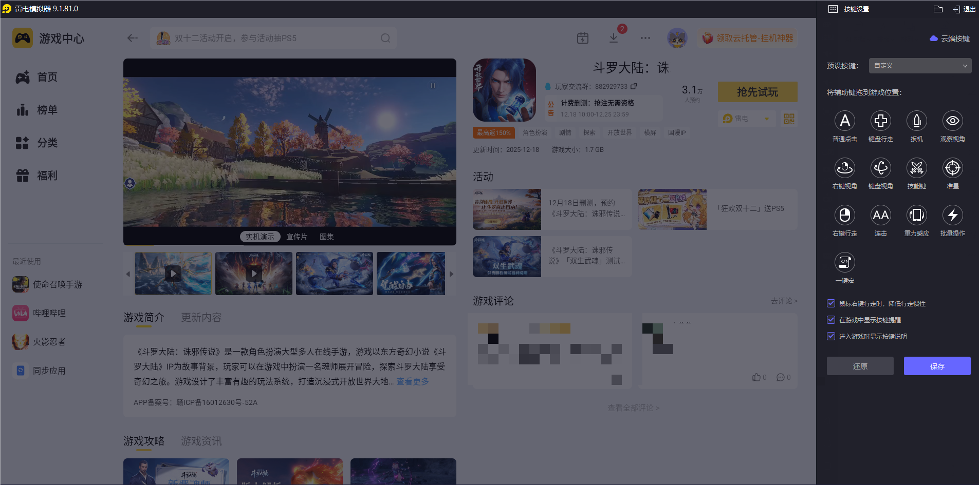
Task: Select the 一键宏 macro key icon
Action: pyautogui.click(x=844, y=262)
